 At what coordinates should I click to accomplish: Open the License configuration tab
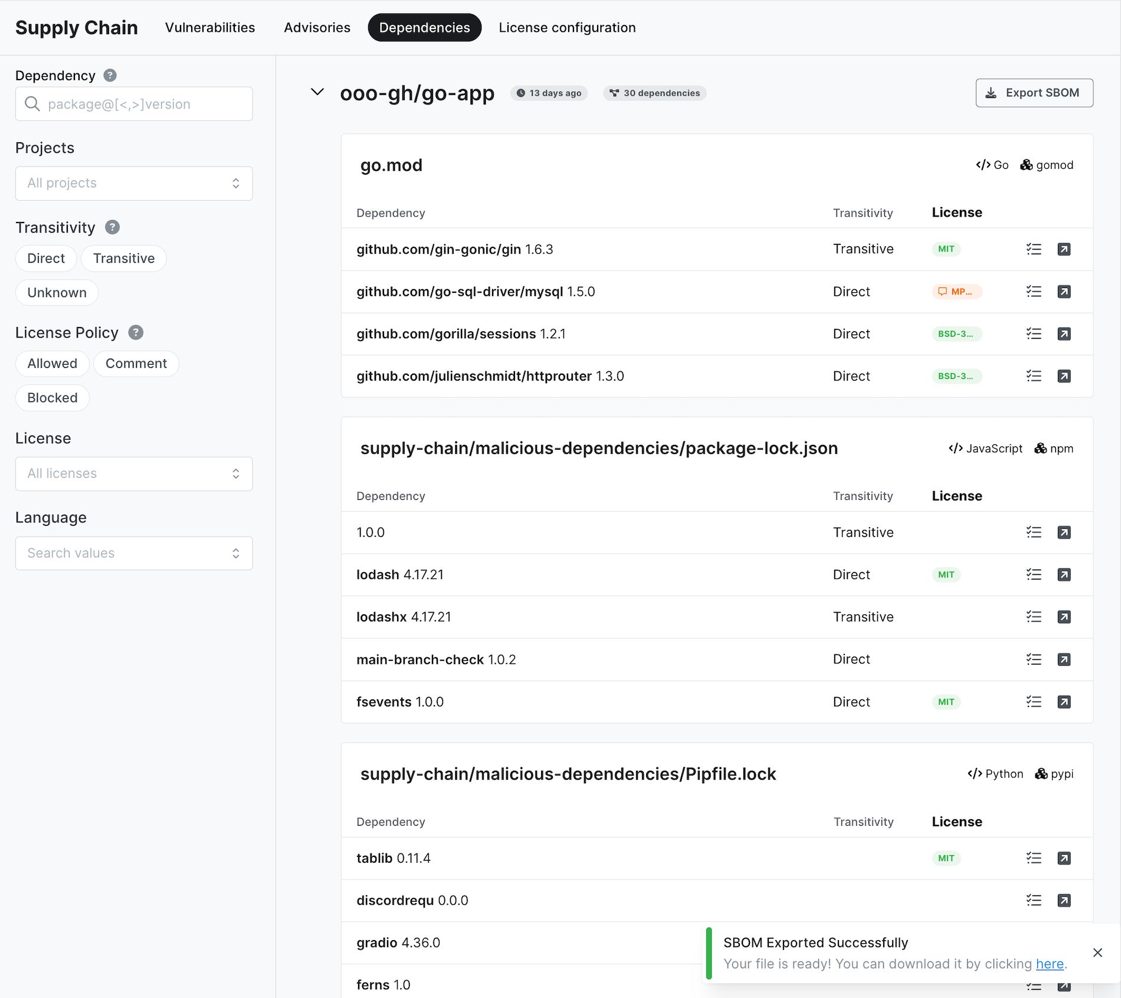[567, 28]
